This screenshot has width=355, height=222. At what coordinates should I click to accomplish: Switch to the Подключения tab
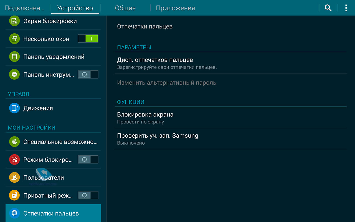click(24, 8)
